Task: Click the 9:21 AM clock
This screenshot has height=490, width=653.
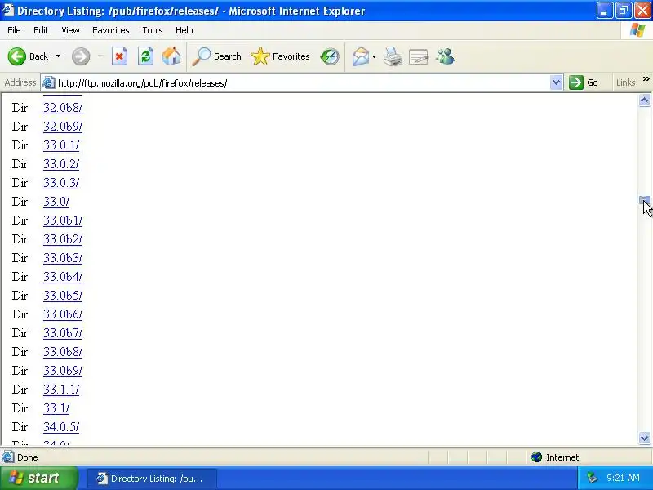Action: [x=623, y=478]
